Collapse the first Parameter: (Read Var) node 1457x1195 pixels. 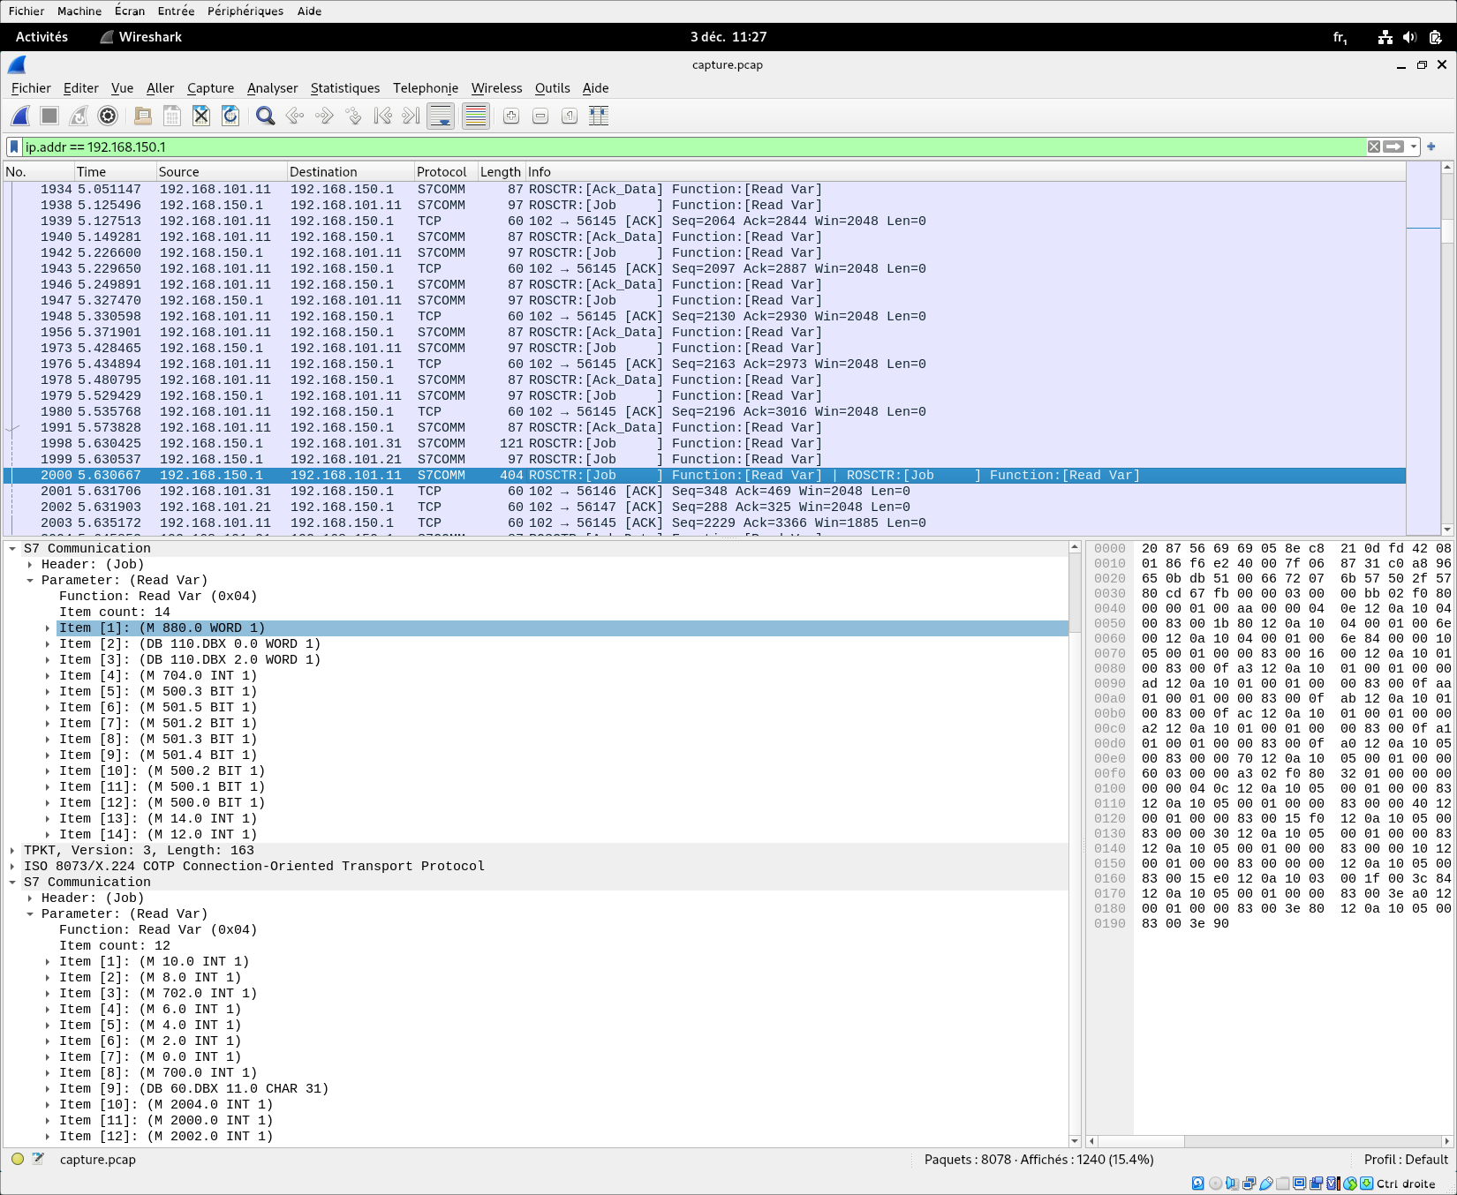point(30,581)
